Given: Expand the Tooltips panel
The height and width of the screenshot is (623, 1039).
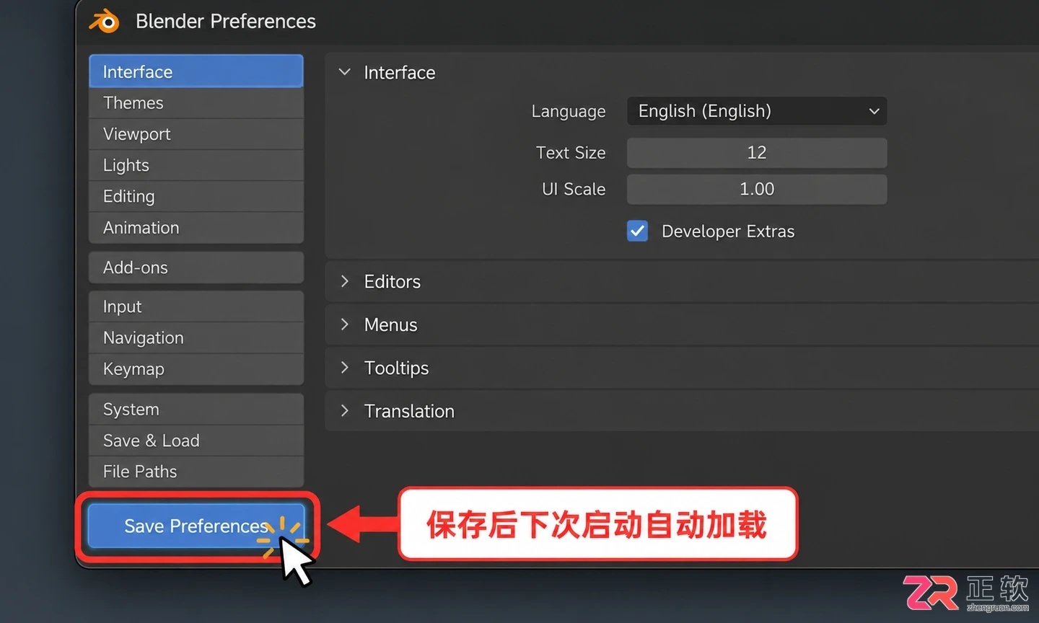Looking at the screenshot, I should click(345, 368).
